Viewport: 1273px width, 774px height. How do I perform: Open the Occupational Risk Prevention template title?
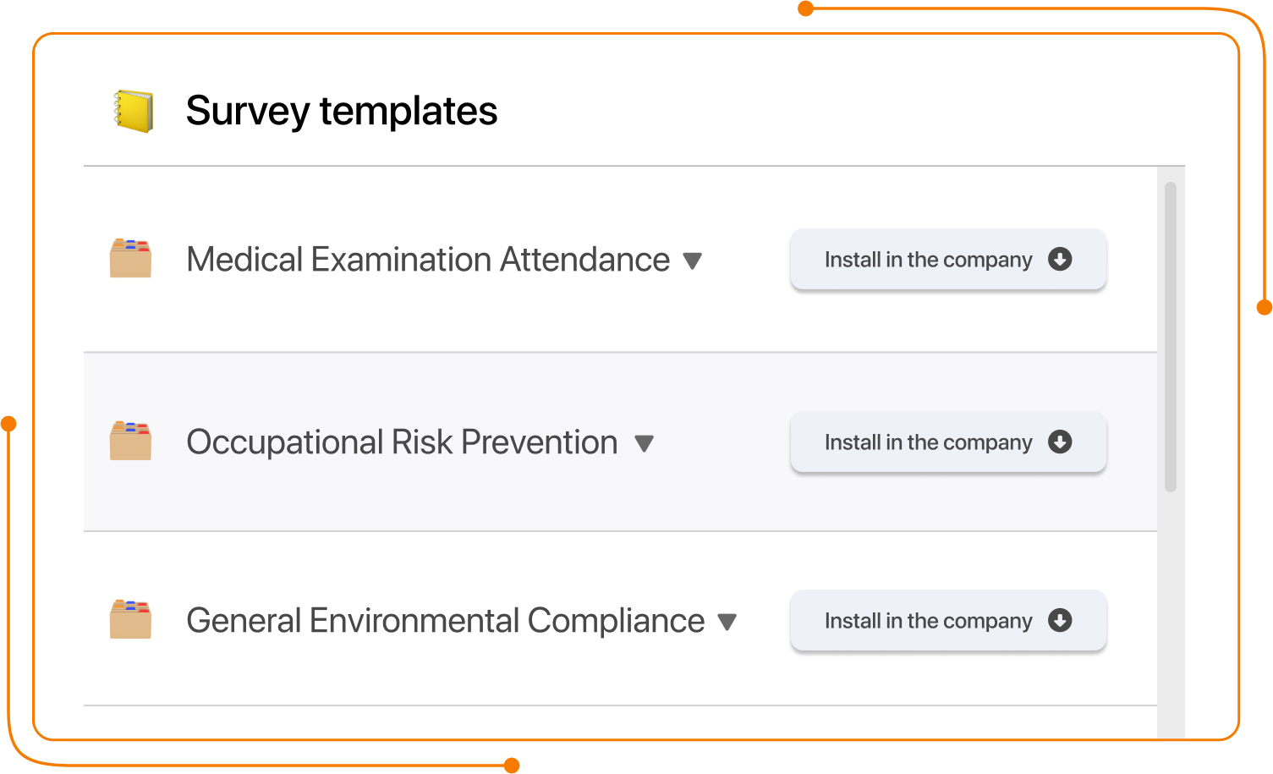(402, 442)
